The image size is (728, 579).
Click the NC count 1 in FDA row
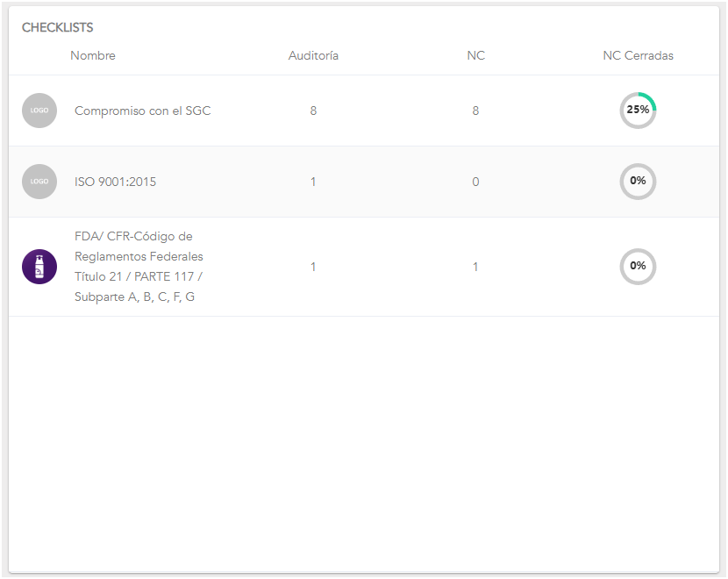pyautogui.click(x=475, y=267)
